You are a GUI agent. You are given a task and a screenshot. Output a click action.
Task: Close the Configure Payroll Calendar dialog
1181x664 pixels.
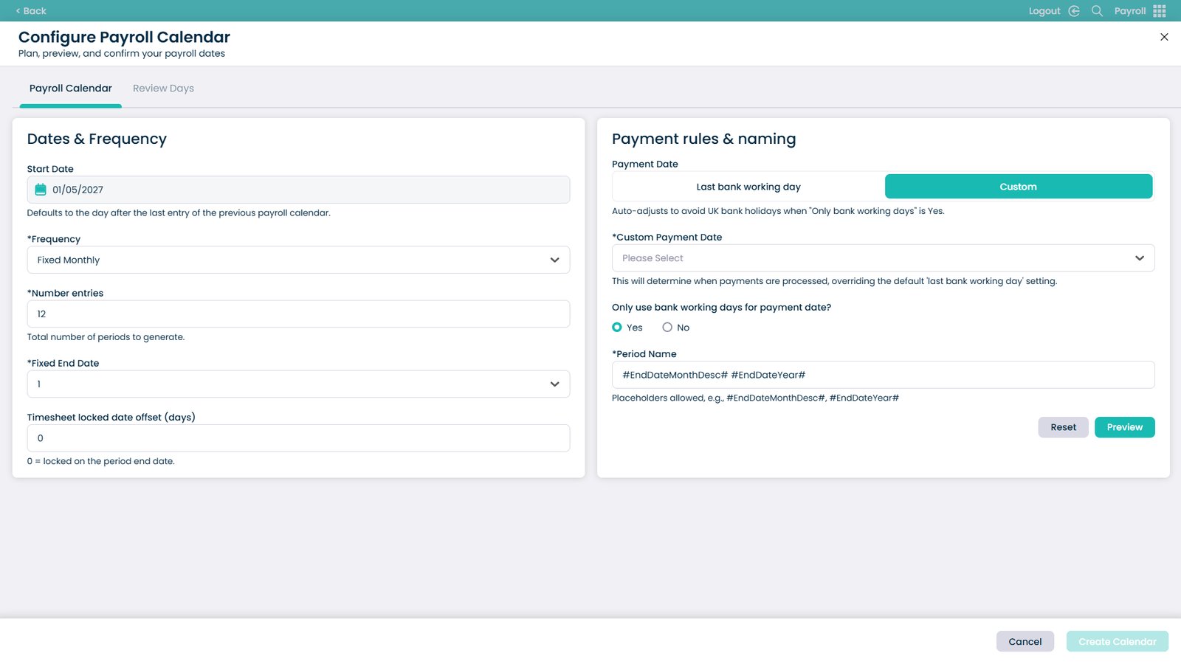coord(1164,37)
